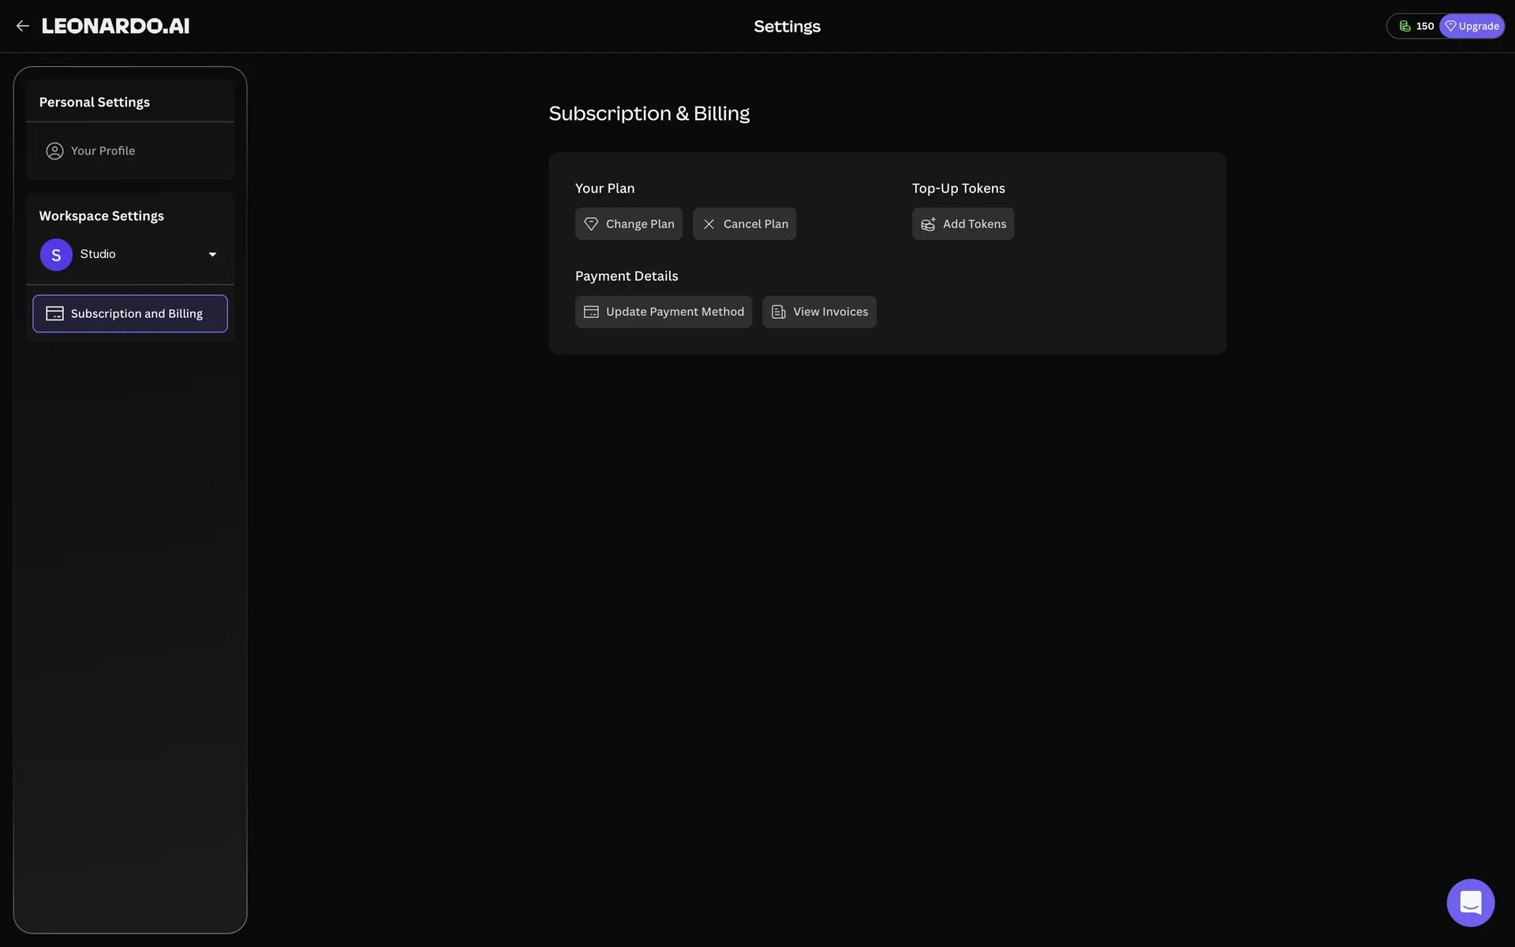Select the Subscription and Billing menu item
1515x947 pixels.
[130, 313]
